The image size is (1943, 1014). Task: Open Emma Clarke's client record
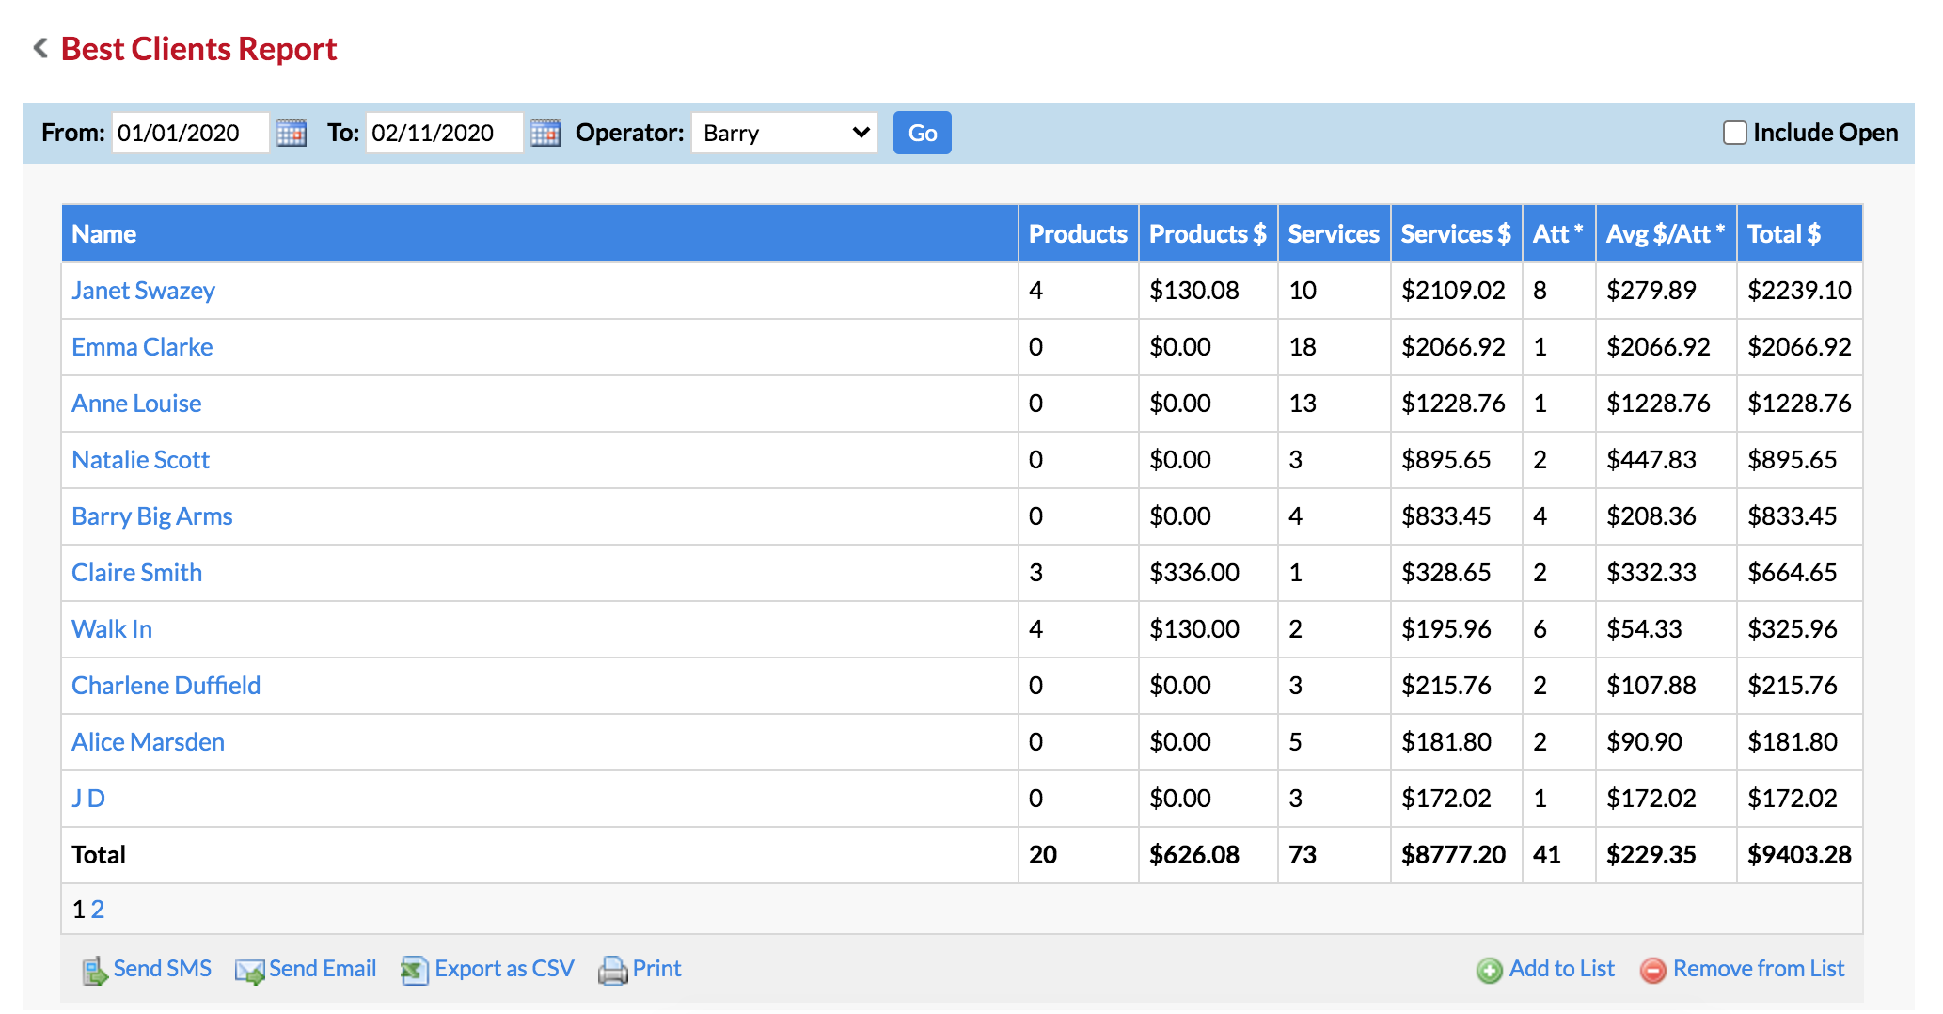coord(142,347)
